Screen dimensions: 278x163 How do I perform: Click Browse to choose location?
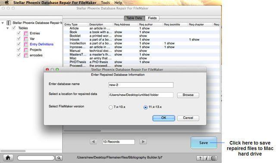point(188,95)
